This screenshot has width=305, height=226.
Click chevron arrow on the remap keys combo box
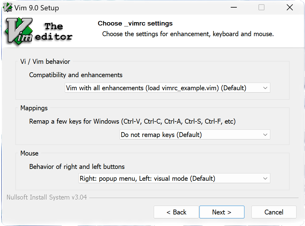265,135
